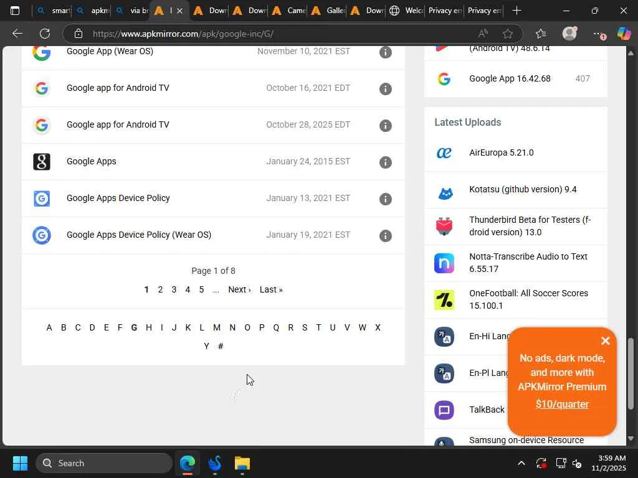Click the Notta-Transcribe app icon
638x478 pixels.
point(444,263)
